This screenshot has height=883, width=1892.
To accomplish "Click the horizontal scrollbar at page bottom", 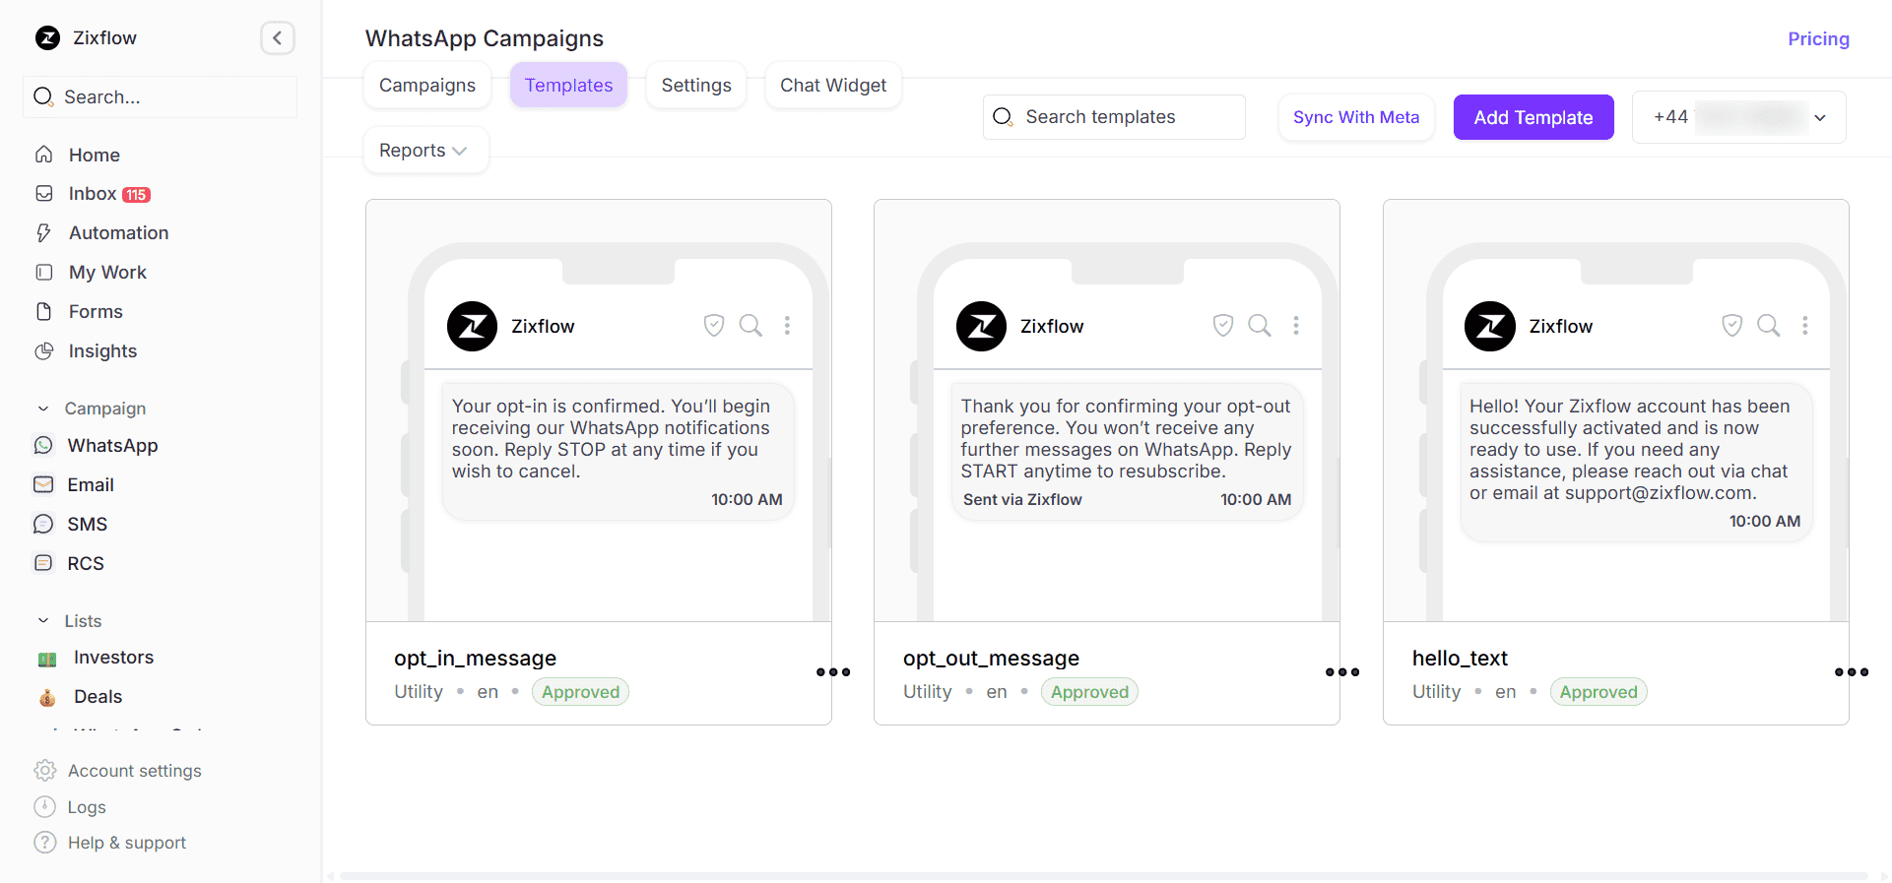I will pyautogui.click(x=1103, y=876).
